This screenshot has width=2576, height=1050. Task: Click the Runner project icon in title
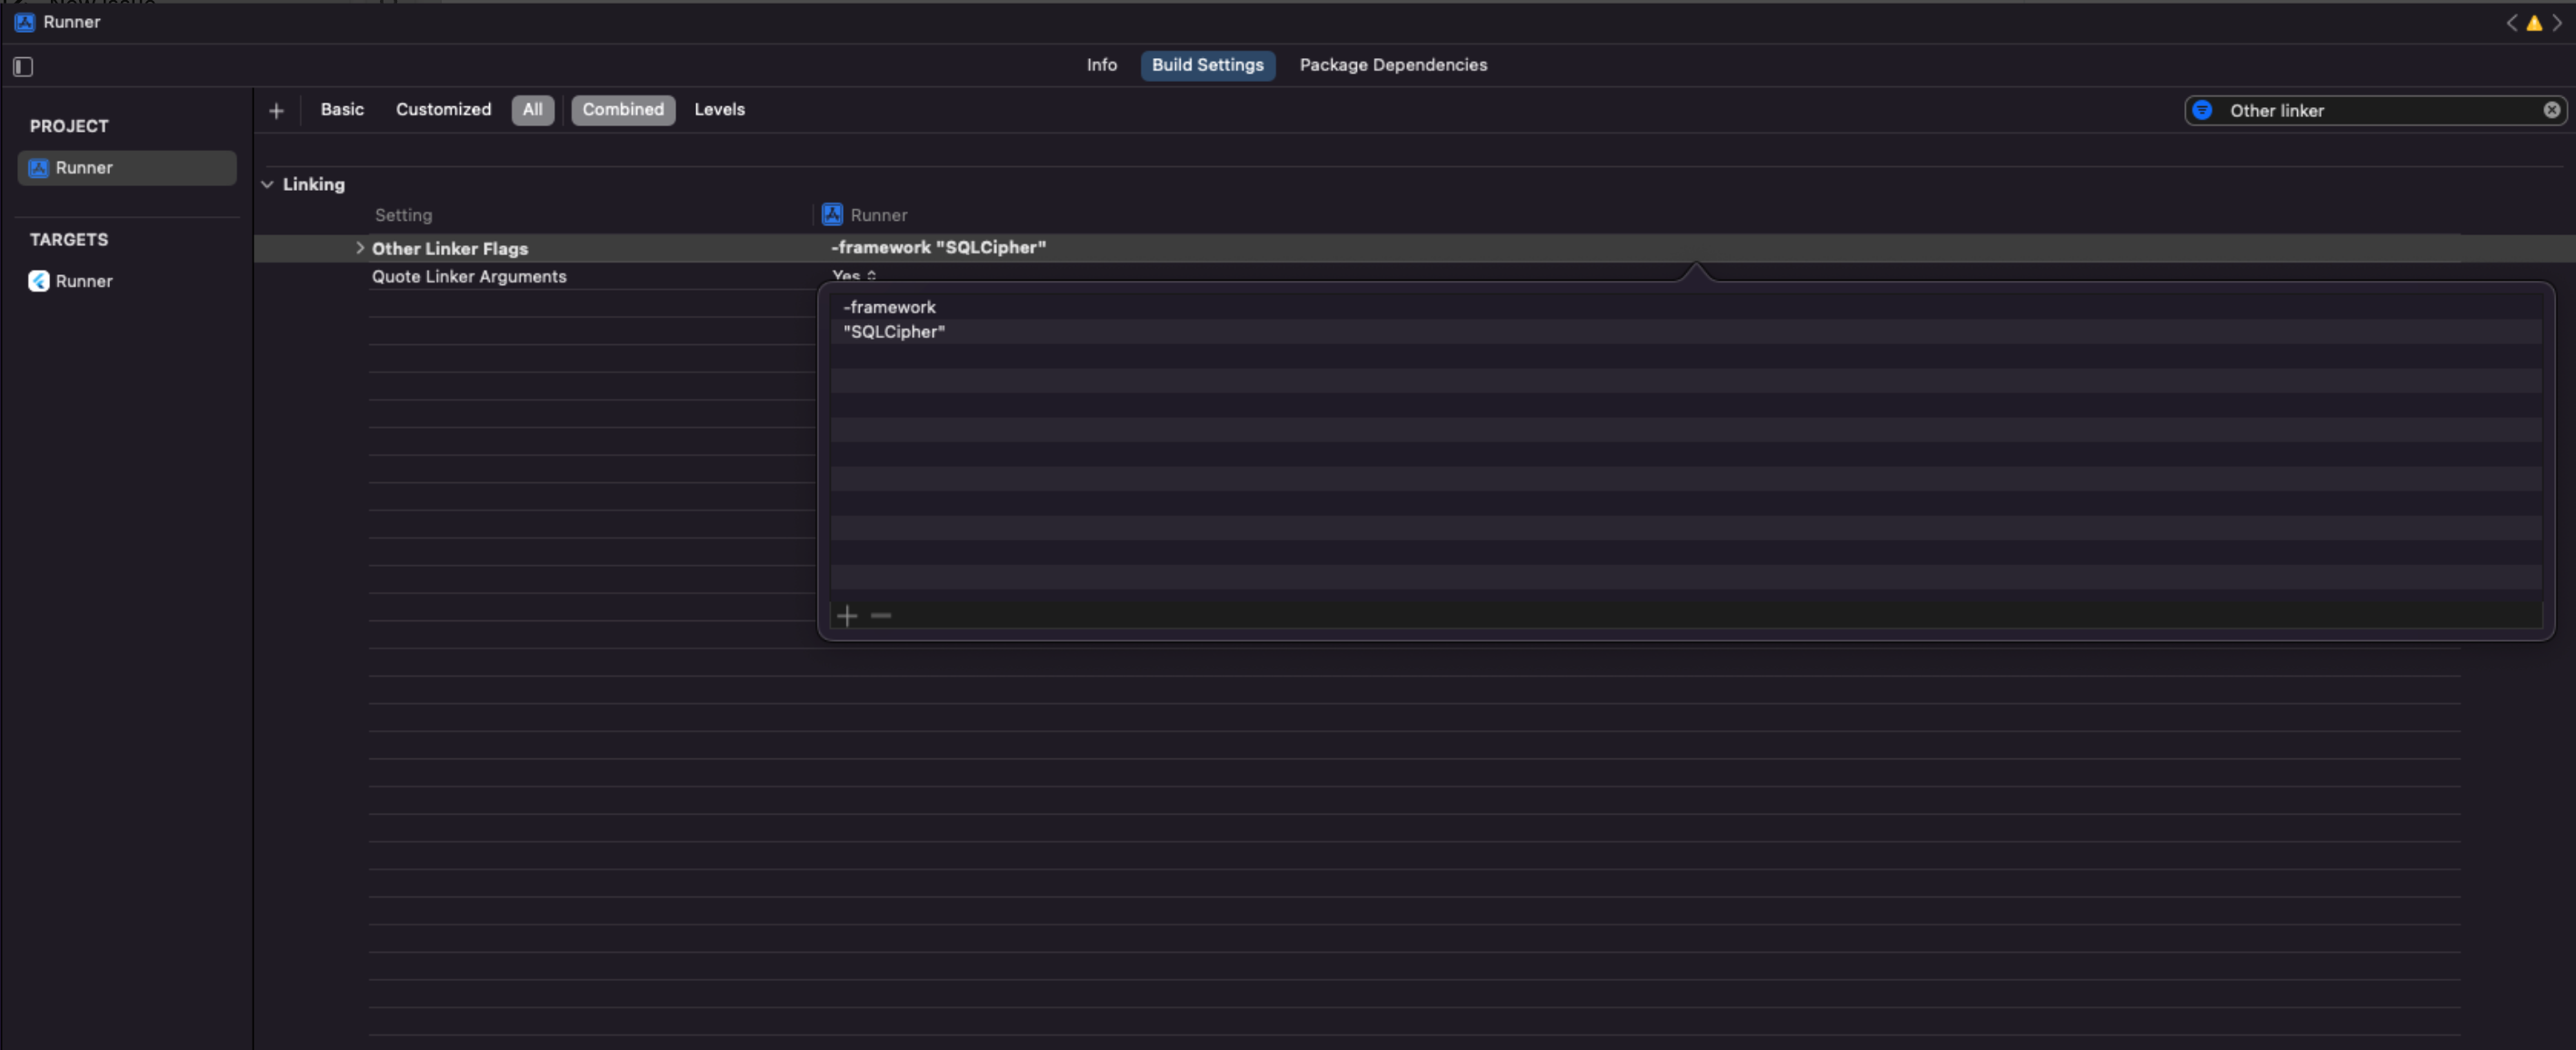[x=25, y=22]
